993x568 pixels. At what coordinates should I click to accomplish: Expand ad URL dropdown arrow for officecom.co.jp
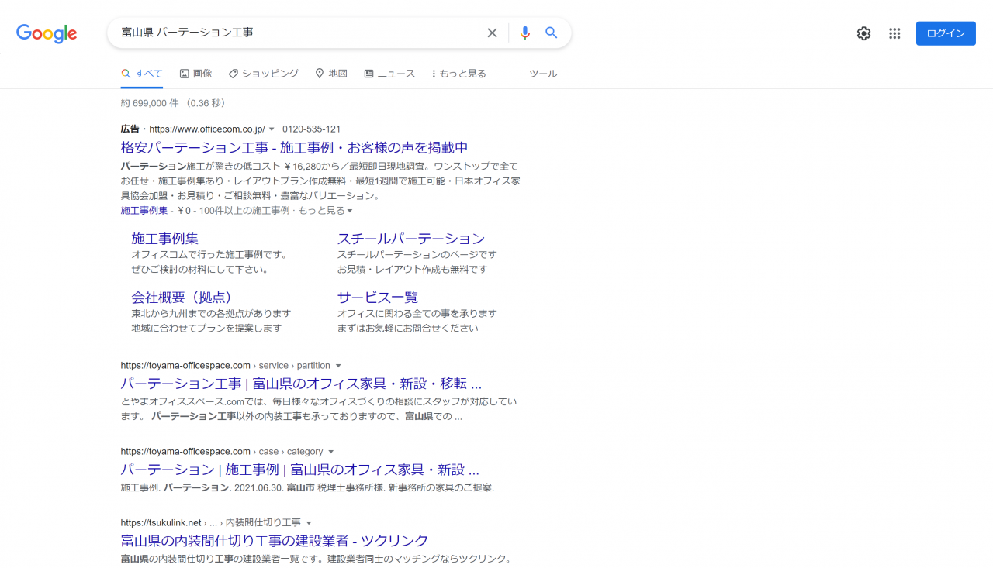(x=272, y=129)
